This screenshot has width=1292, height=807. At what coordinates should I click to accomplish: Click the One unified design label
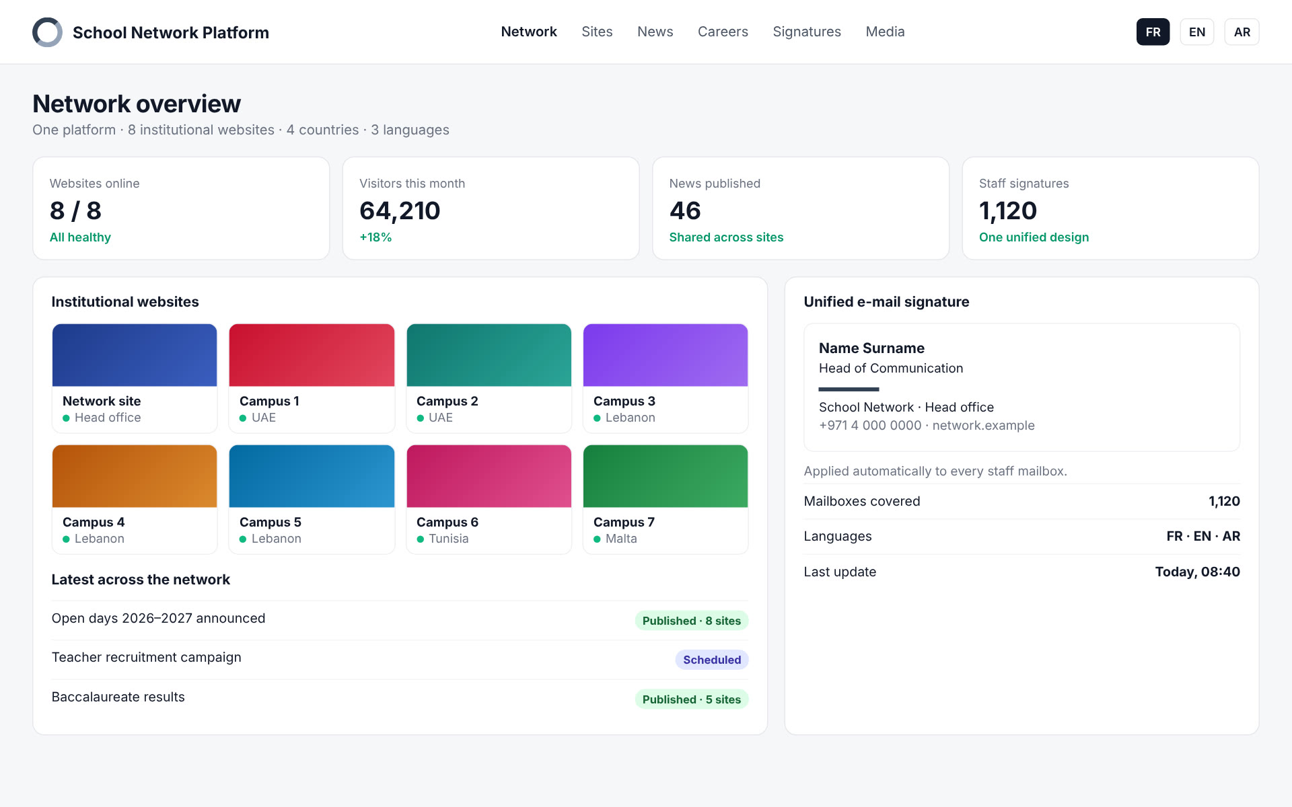pyautogui.click(x=1034, y=237)
